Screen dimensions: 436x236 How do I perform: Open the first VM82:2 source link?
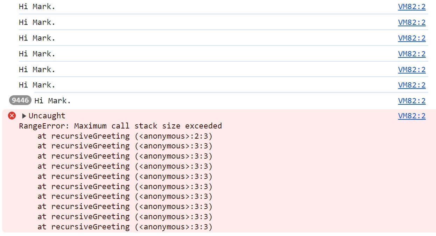412,7
